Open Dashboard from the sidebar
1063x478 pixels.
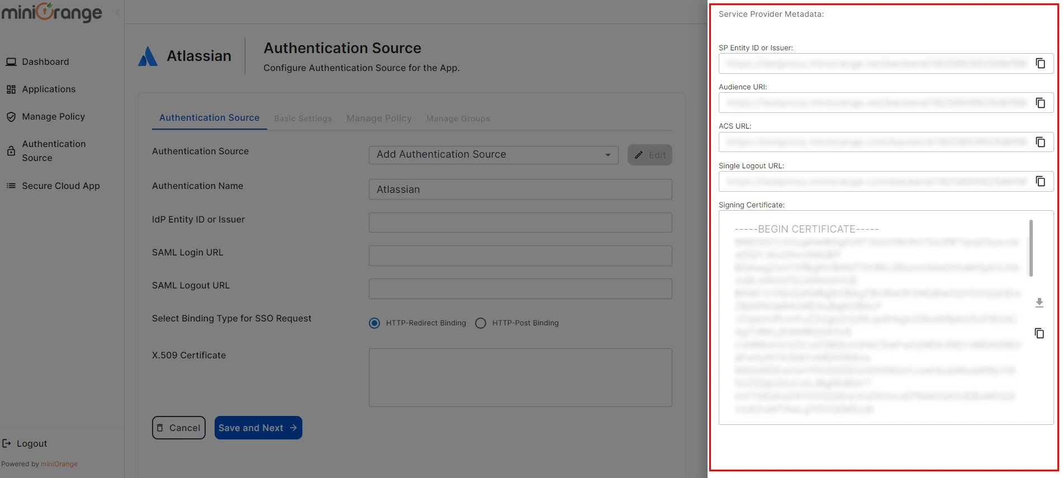(45, 61)
